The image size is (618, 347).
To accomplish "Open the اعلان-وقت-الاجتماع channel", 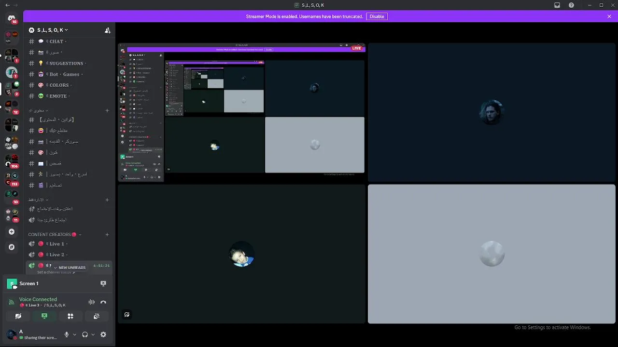I will tap(69, 209).
